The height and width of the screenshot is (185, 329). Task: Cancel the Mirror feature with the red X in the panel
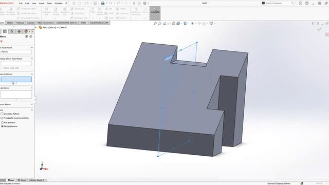pos(2,42)
